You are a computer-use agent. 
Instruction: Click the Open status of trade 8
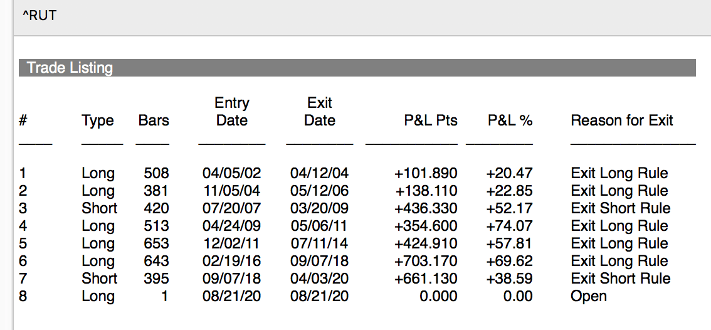tap(589, 296)
